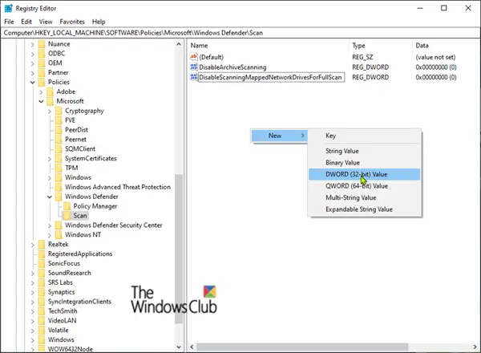The height and width of the screenshot is (353, 481).
Task: Select the Windows NT folder icon
Action: [59, 234]
